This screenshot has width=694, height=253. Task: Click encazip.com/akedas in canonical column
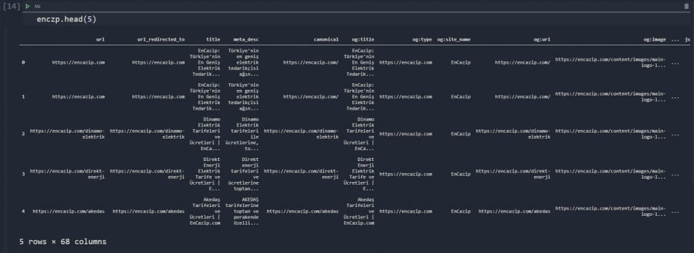pyautogui.click(x=303, y=211)
